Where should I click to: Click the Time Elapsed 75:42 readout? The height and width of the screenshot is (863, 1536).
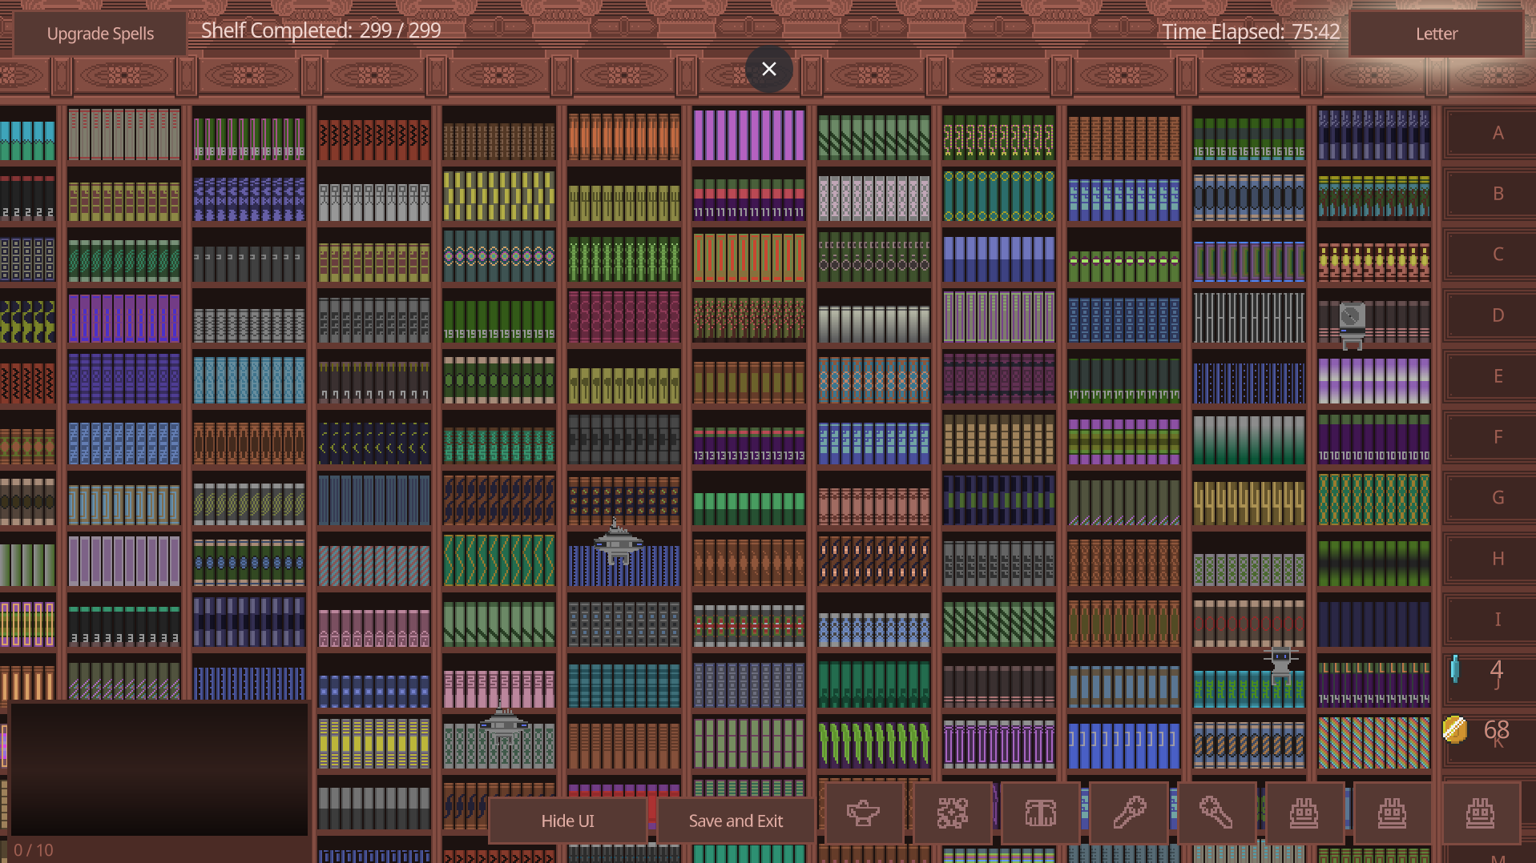tap(1251, 32)
